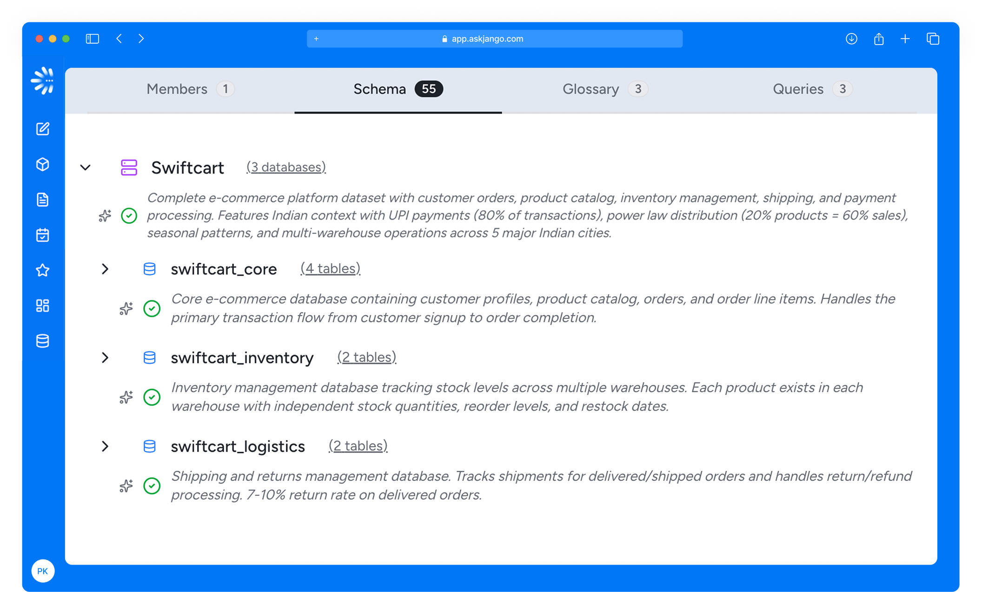Click the Swiftcart data source title
982x592 pixels.
tap(188, 168)
